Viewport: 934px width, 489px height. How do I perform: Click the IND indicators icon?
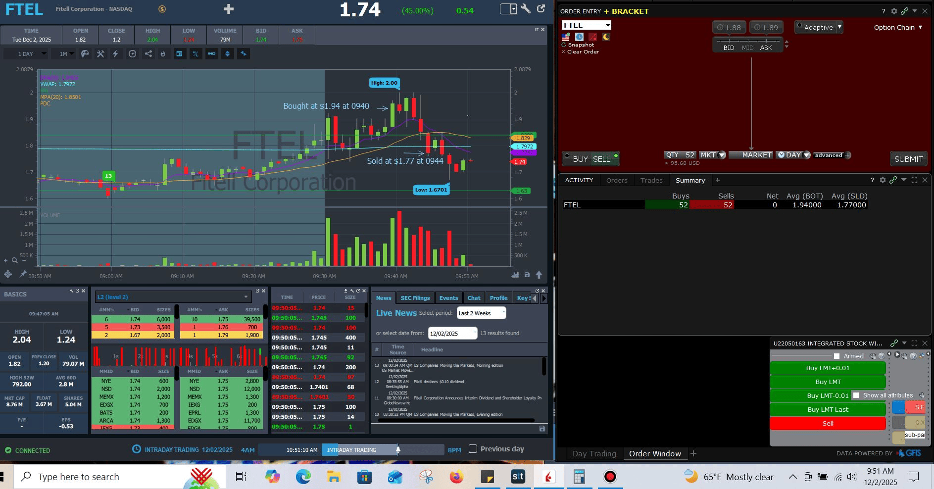pyautogui.click(x=212, y=53)
